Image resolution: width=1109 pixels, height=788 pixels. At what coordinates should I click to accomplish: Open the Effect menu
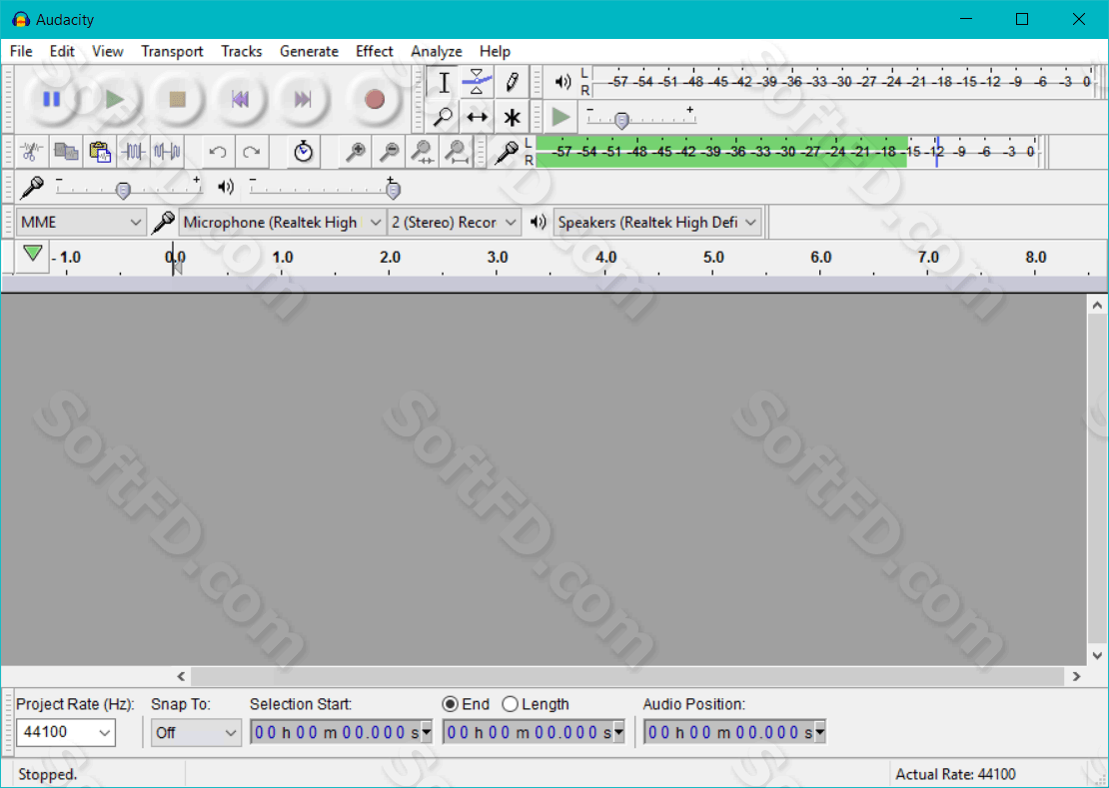coord(374,52)
